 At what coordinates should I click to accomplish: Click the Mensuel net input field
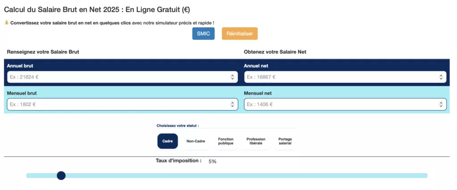tap(345, 104)
